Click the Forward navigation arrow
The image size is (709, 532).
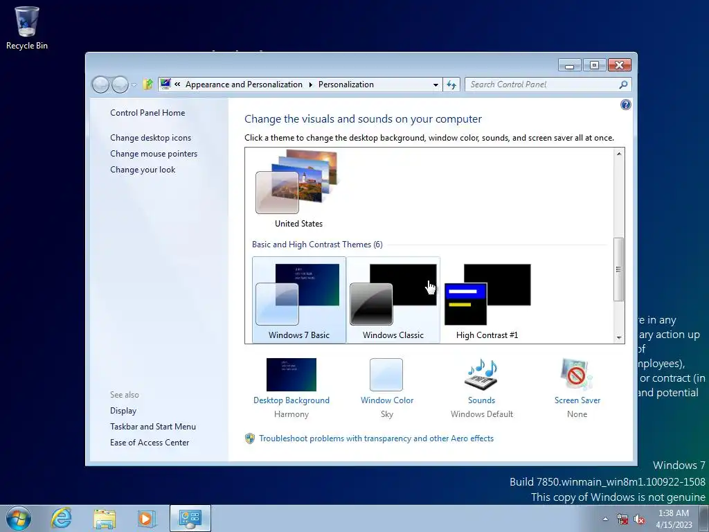coord(120,85)
